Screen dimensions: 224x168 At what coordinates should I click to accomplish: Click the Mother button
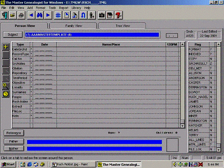14,148
